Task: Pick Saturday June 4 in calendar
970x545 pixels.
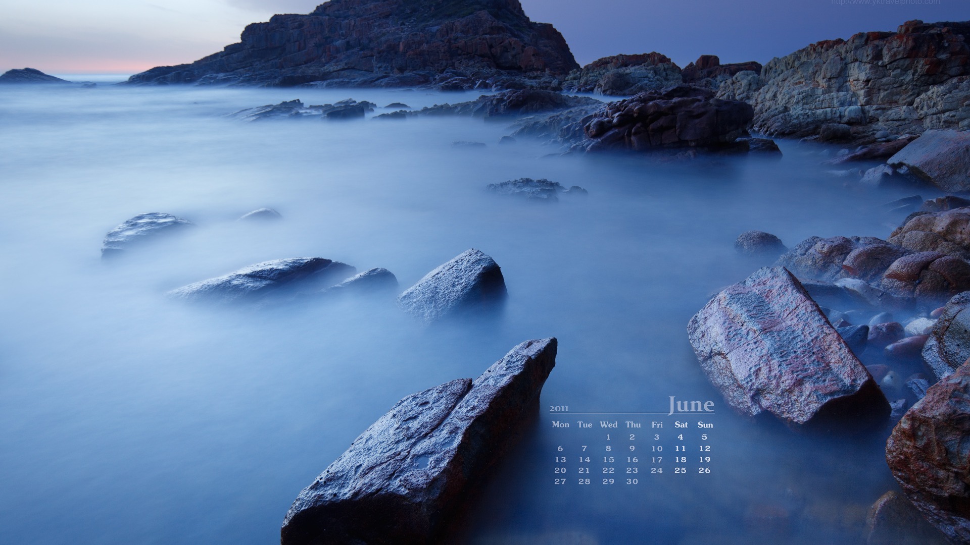Action: (x=681, y=438)
